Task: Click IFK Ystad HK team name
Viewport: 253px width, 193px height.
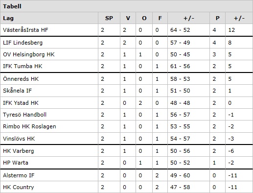Action: [21, 103]
